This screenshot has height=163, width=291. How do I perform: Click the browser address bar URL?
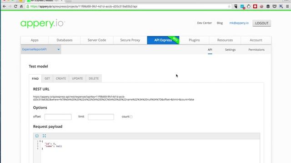[x=84, y=6]
